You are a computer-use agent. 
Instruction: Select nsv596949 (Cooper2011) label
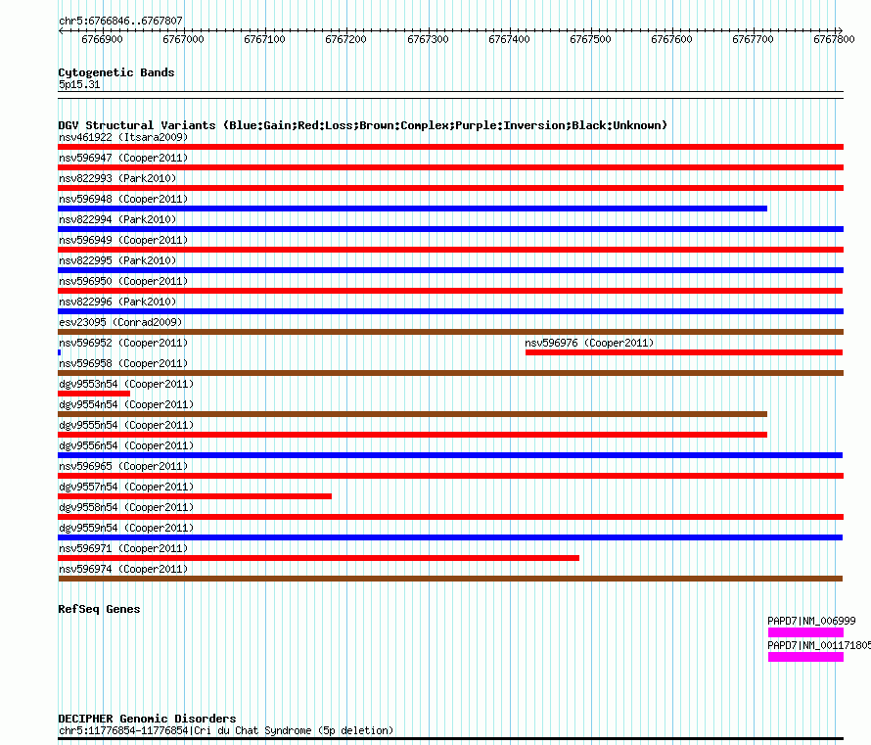(123, 240)
